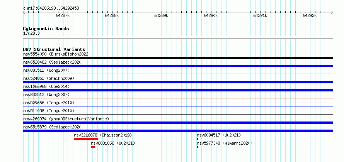Open variant nsv1066968 (Coe2014) label
The height and width of the screenshot is (162, 344).
[46, 86]
